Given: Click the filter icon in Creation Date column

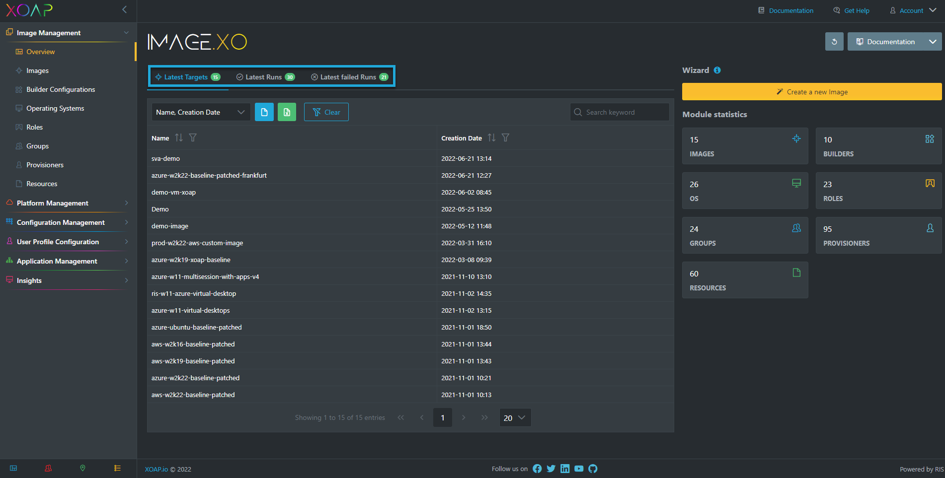Looking at the screenshot, I should (505, 138).
